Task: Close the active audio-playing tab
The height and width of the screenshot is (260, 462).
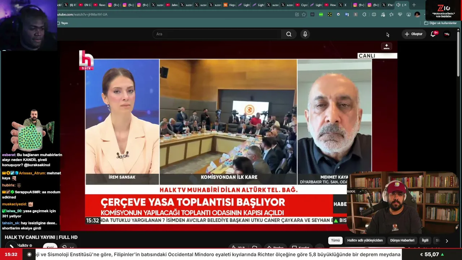Action: (405, 5)
